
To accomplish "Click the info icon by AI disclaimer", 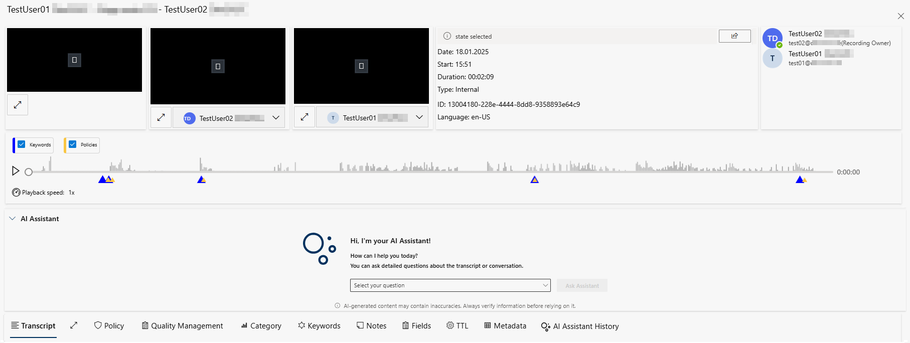I will point(338,306).
